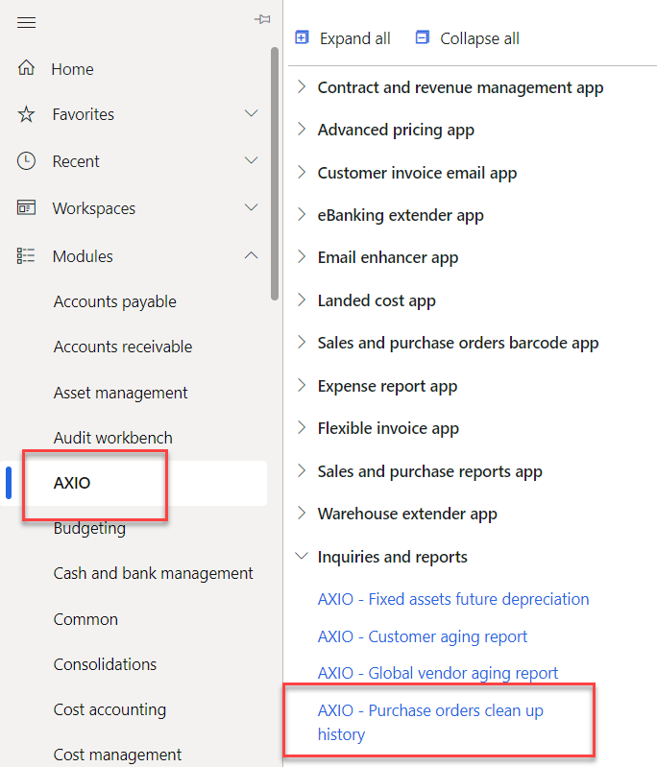Click the navigation pane vertical scrollbar
Screen dimensions: 657x767
coord(275,173)
